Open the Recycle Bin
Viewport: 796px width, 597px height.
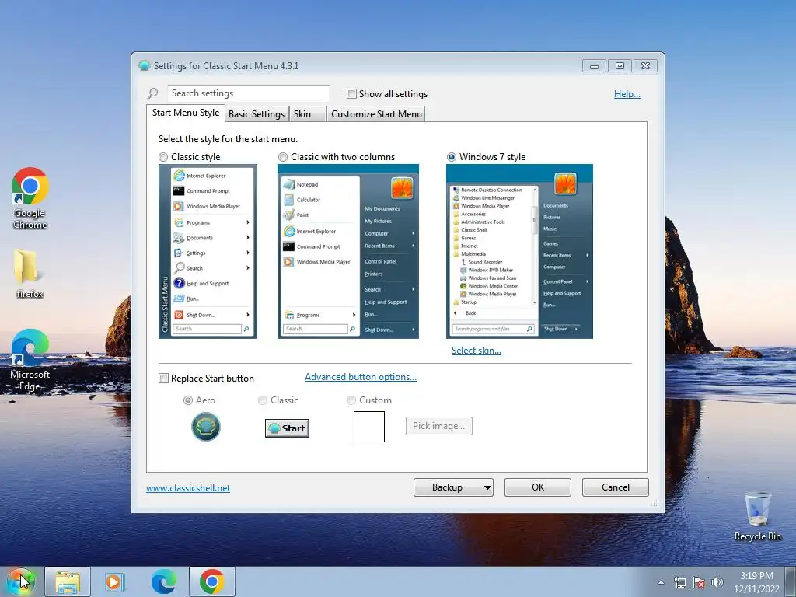click(x=757, y=516)
